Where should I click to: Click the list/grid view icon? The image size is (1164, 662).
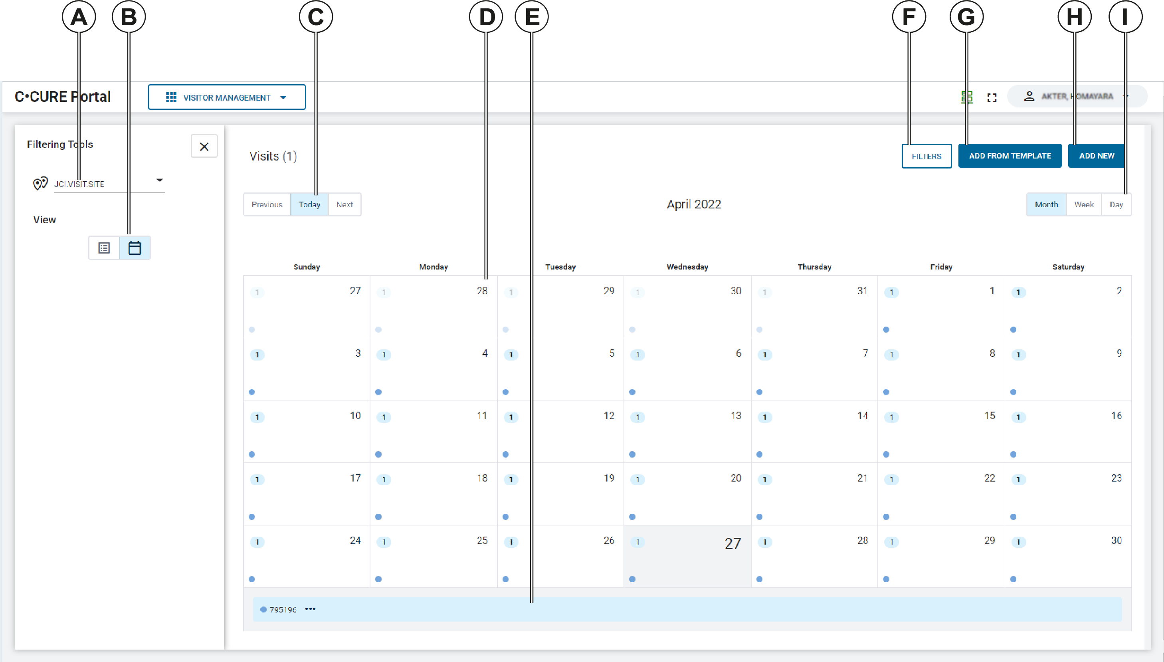104,247
